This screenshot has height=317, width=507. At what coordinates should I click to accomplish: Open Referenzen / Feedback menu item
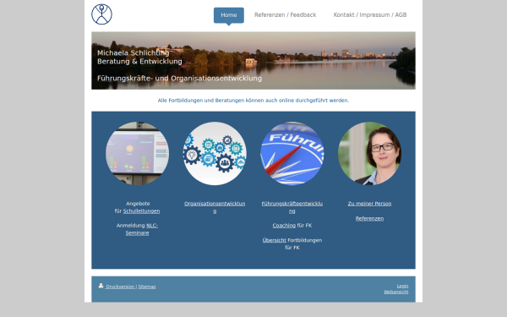(x=286, y=15)
